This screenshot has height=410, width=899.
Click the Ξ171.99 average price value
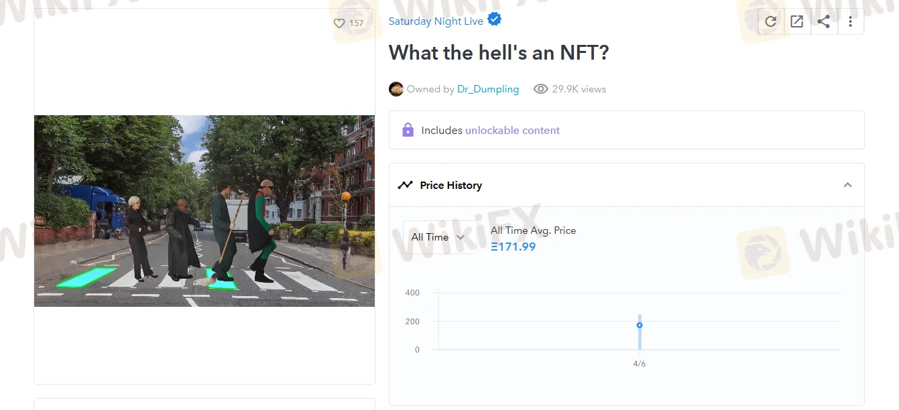[x=513, y=247]
